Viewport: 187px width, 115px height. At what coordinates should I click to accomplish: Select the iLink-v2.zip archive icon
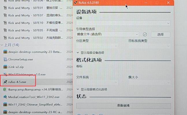point(5,67)
